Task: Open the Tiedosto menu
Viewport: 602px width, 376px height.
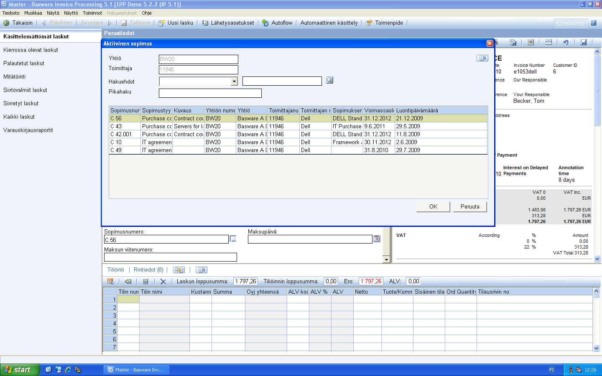Action: click(x=11, y=13)
